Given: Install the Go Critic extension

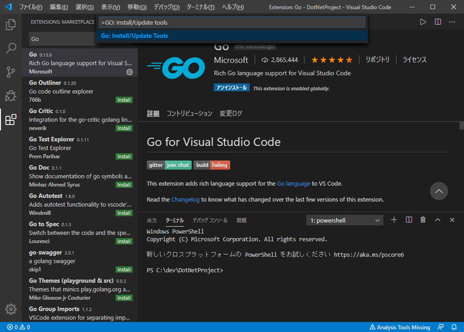Looking at the screenshot, I should (124, 128).
